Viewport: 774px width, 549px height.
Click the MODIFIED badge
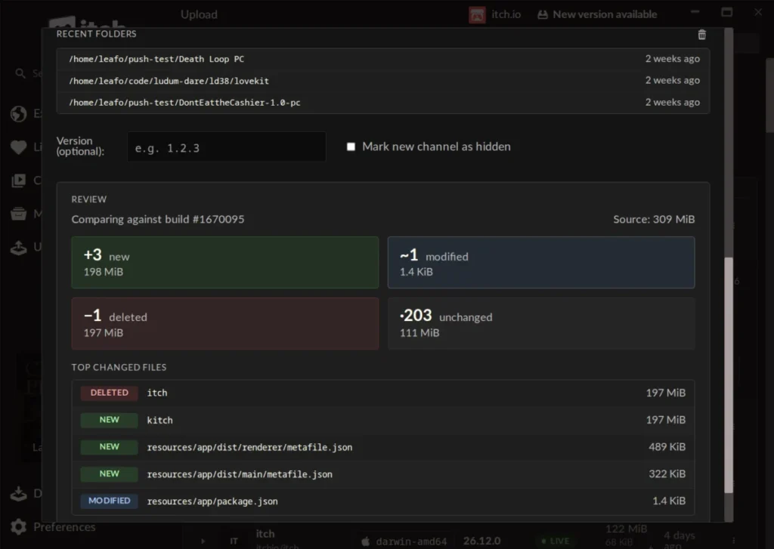(x=109, y=501)
